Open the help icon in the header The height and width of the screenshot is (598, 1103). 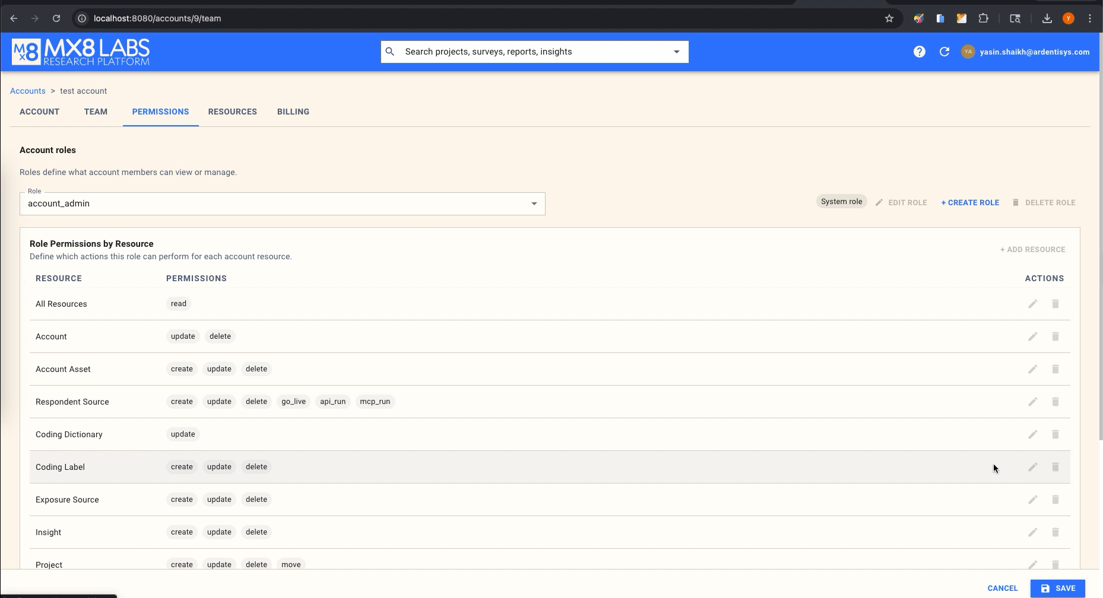tap(920, 52)
